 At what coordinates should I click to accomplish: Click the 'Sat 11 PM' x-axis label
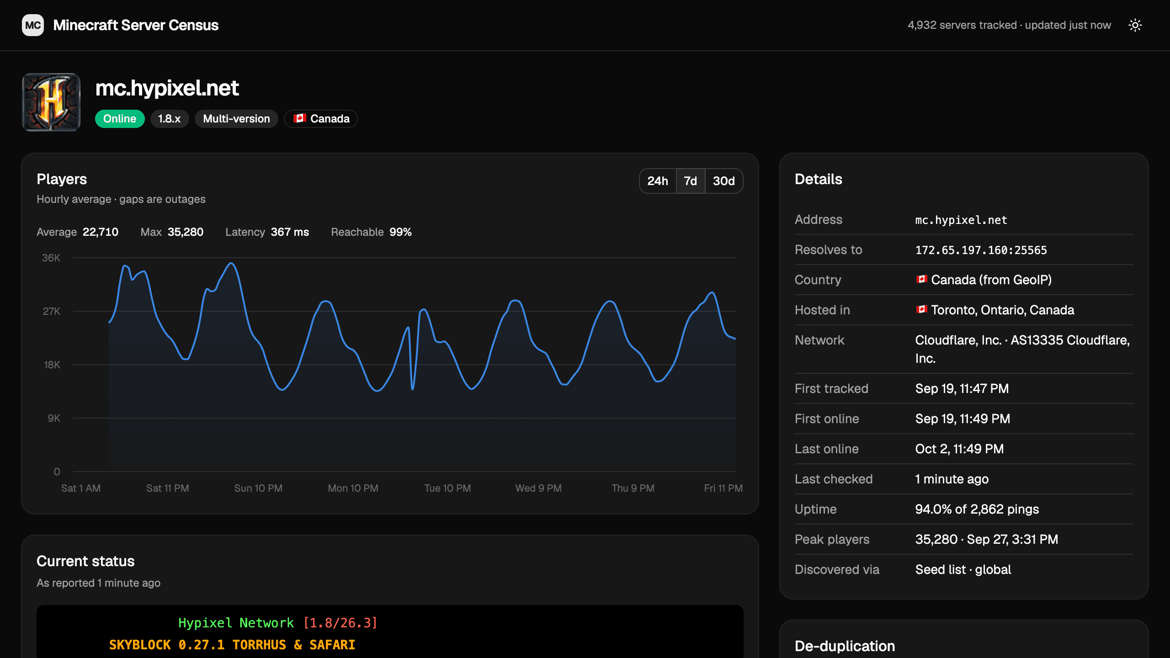click(168, 488)
